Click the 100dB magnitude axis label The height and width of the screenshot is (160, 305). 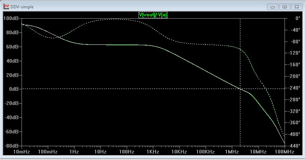(x=11, y=19)
